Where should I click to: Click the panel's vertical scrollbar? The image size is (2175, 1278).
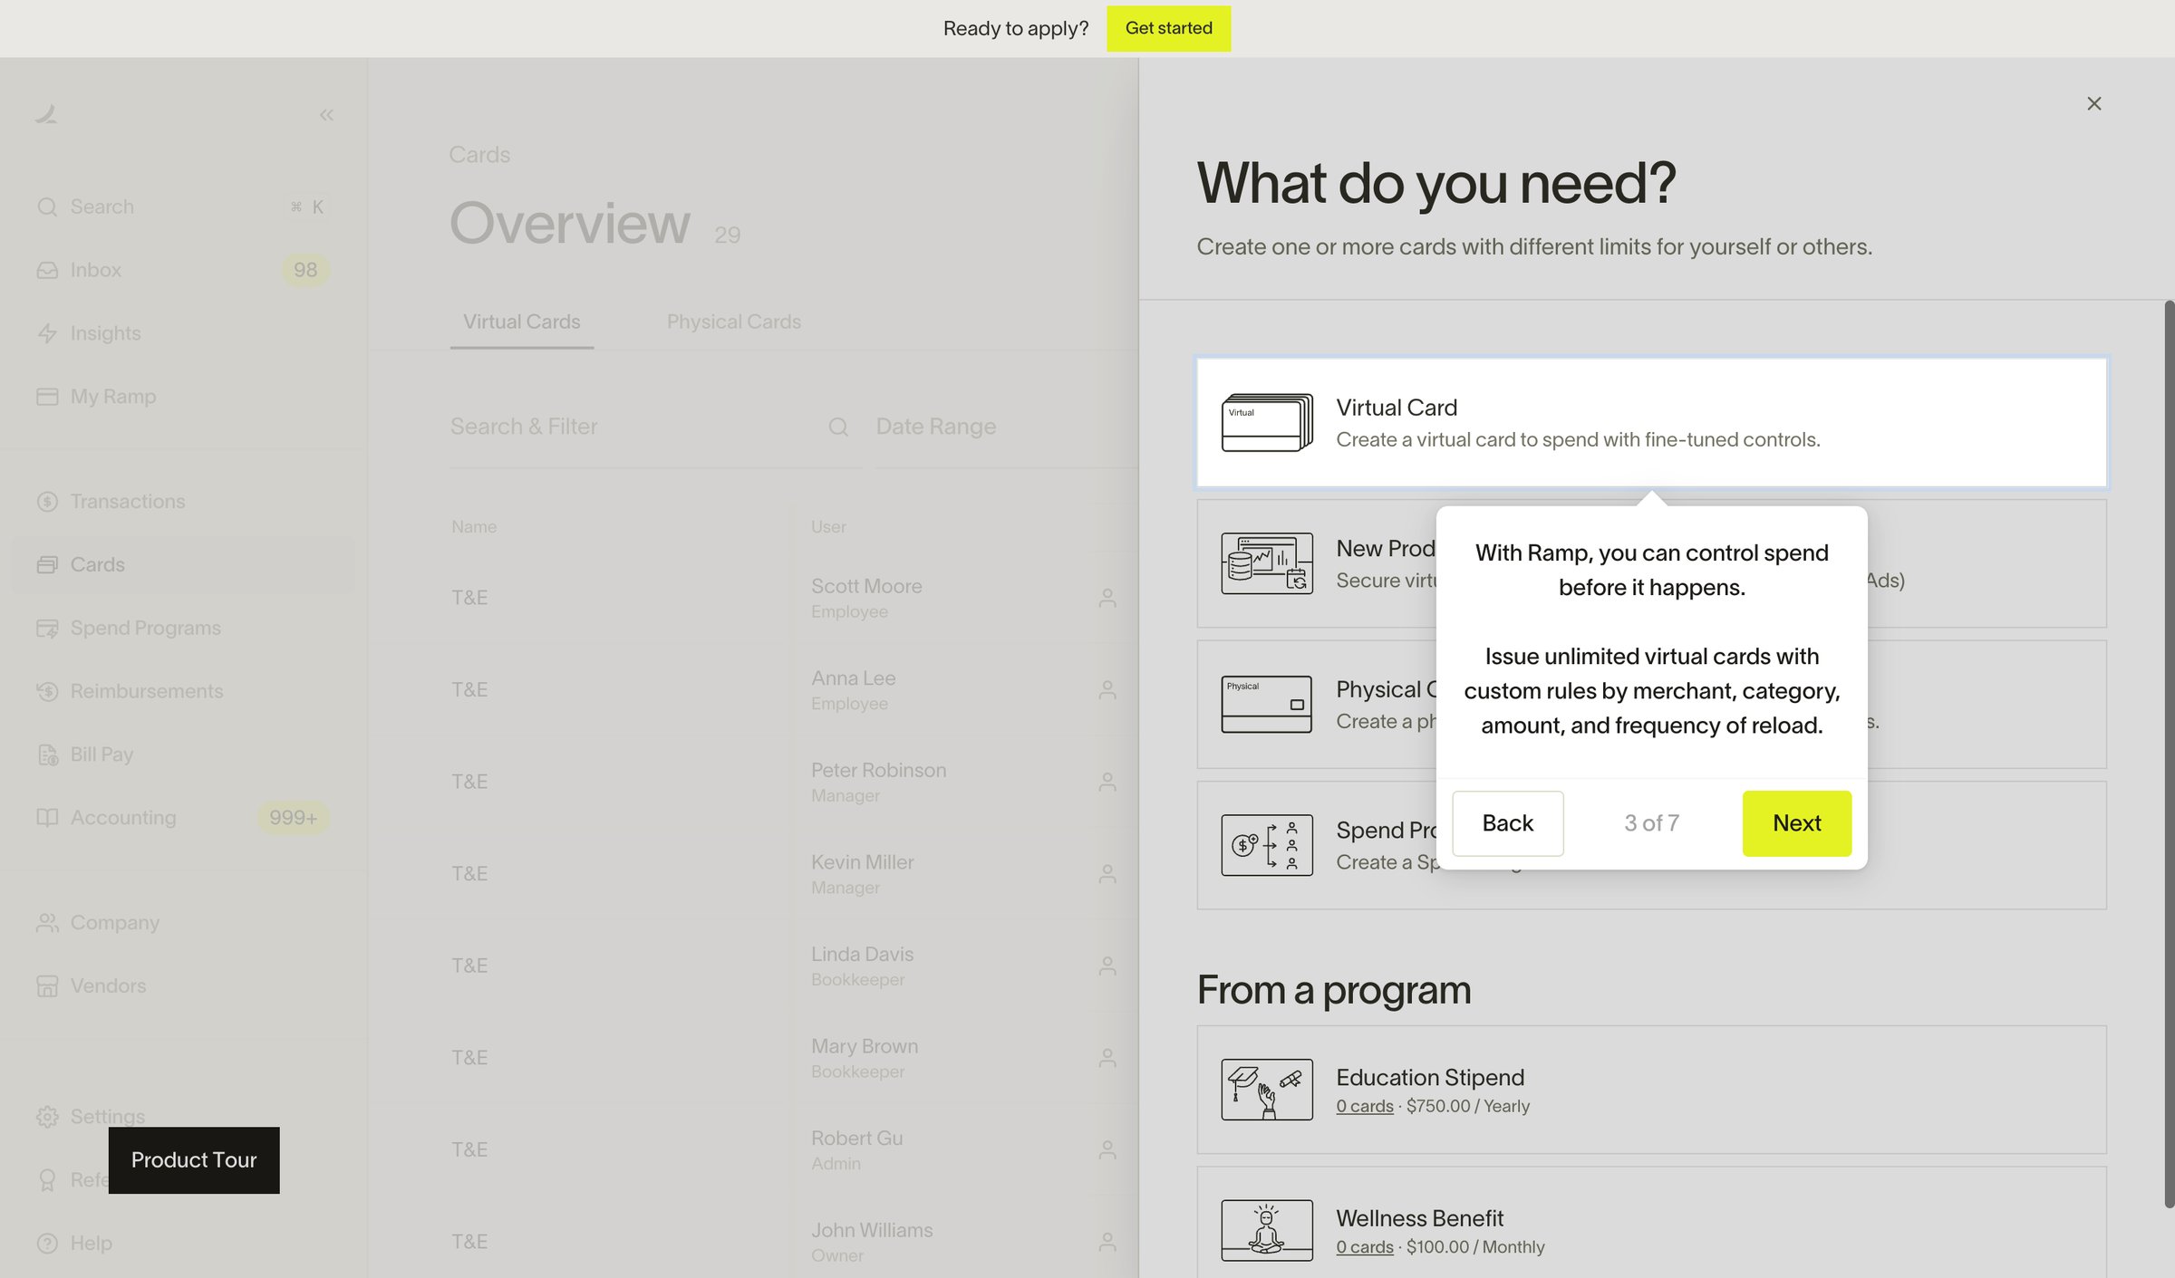click(x=2169, y=754)
